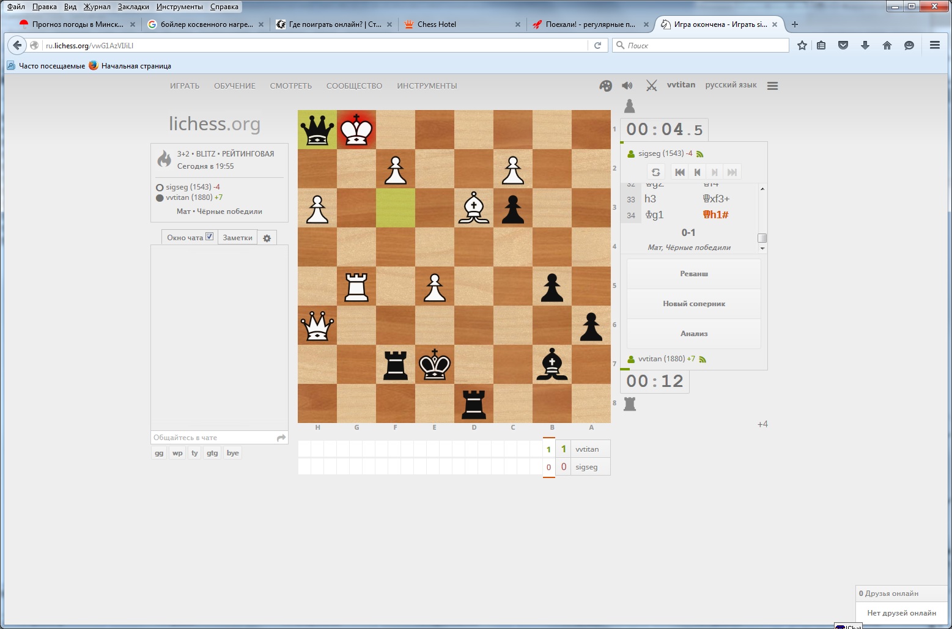Open the Pocket icon in toolbar
The width and height of the screenshot is (952, 629).
(x=843, y=45)
